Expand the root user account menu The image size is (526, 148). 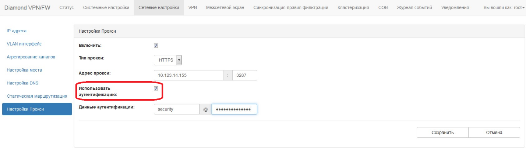(504, 8)
